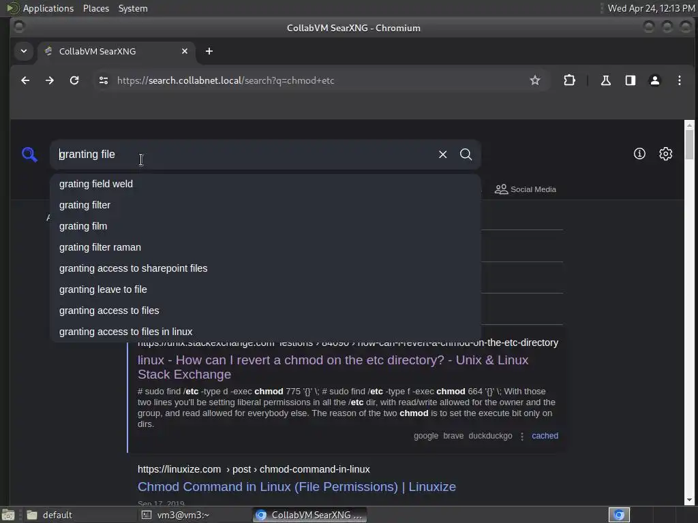The height and width of the screenshot is (523, 698).
Task: Open a new browser tab
Action: pyautogui.click(x=209, y=51)
